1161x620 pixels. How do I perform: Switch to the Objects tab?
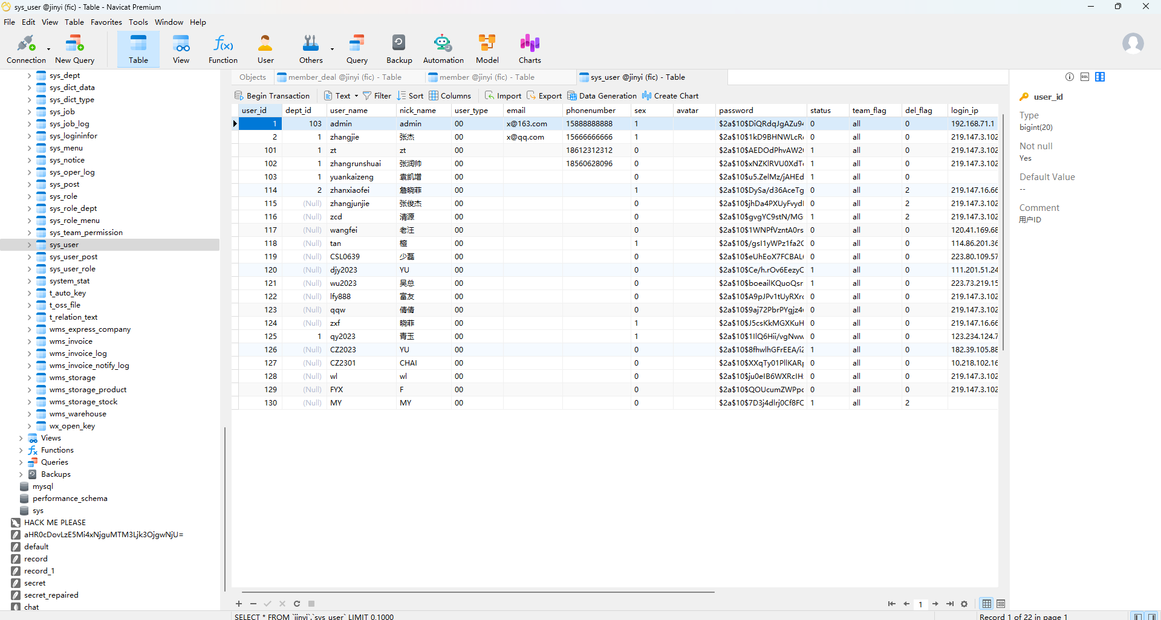tap(253, 77)
